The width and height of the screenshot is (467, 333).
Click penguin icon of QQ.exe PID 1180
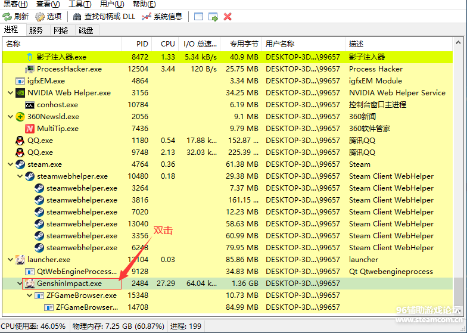[20, 141]
